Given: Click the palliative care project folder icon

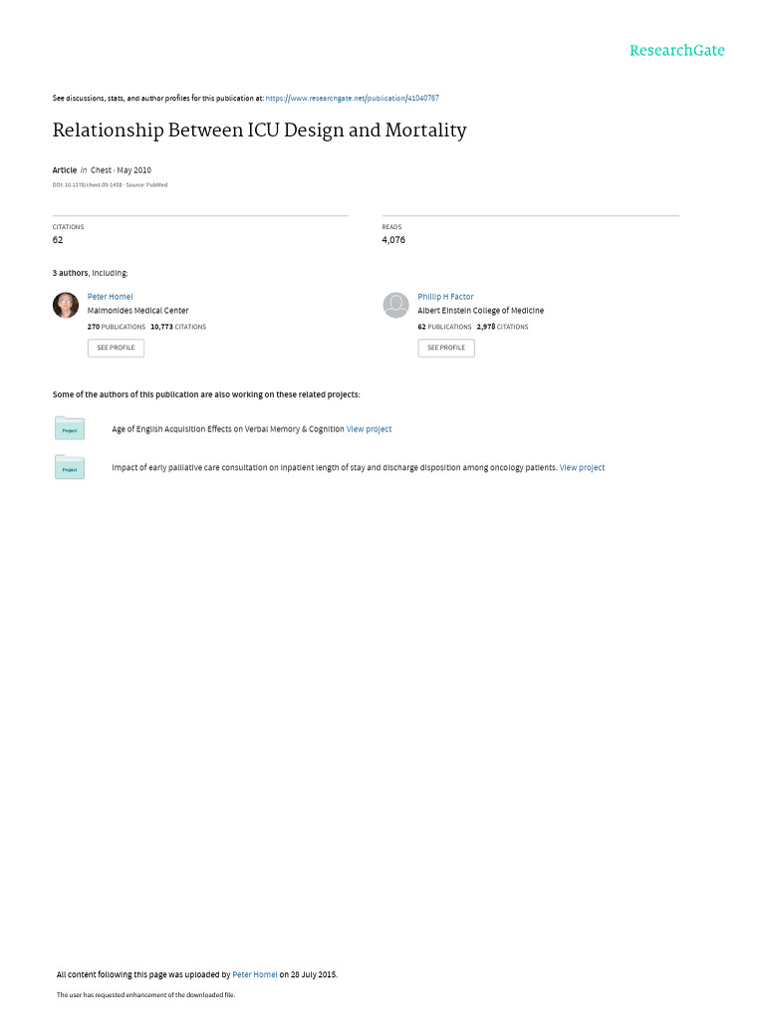Looking at the screenshot, I should click(70, 467).
